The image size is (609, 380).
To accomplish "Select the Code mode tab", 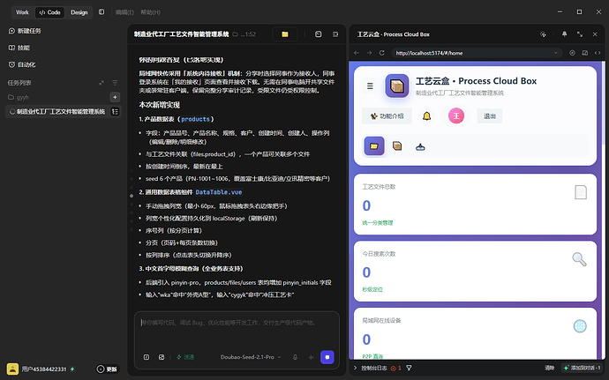I will coord(50,12).
